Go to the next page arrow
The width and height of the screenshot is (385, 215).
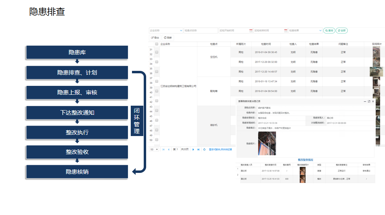[193, 149]
